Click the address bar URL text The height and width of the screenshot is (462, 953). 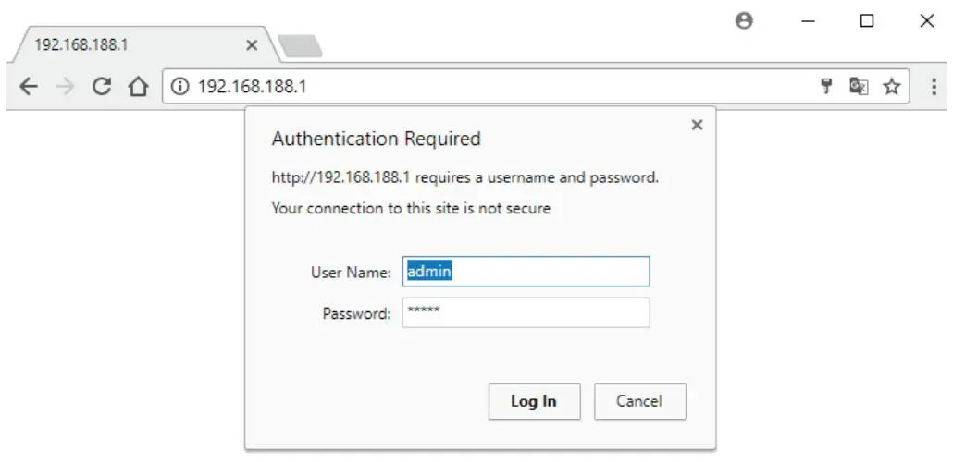253,87
